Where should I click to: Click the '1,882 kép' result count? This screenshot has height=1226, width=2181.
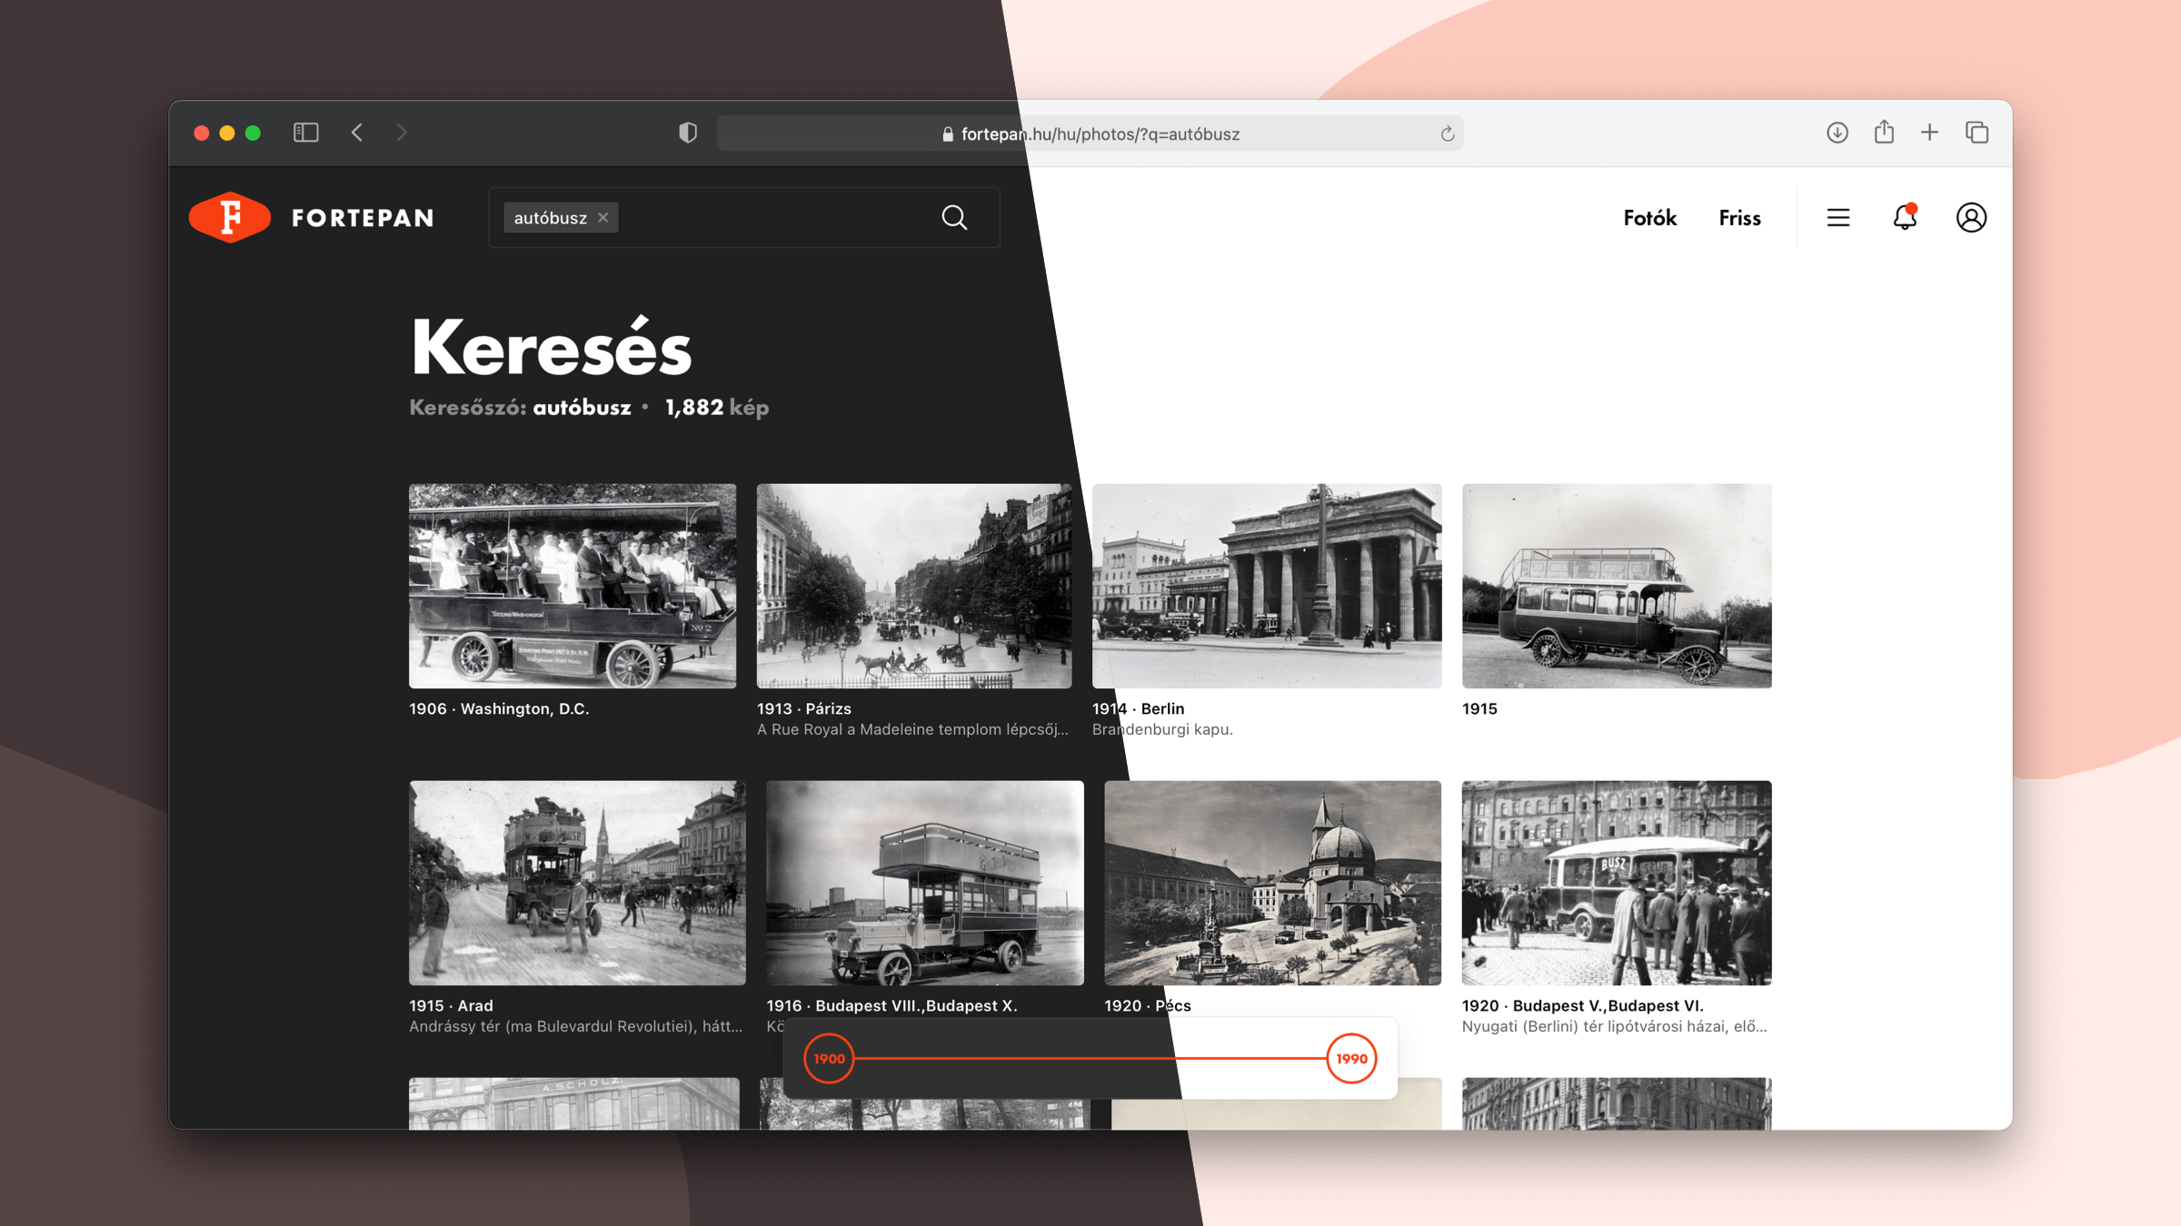[717, 408]
